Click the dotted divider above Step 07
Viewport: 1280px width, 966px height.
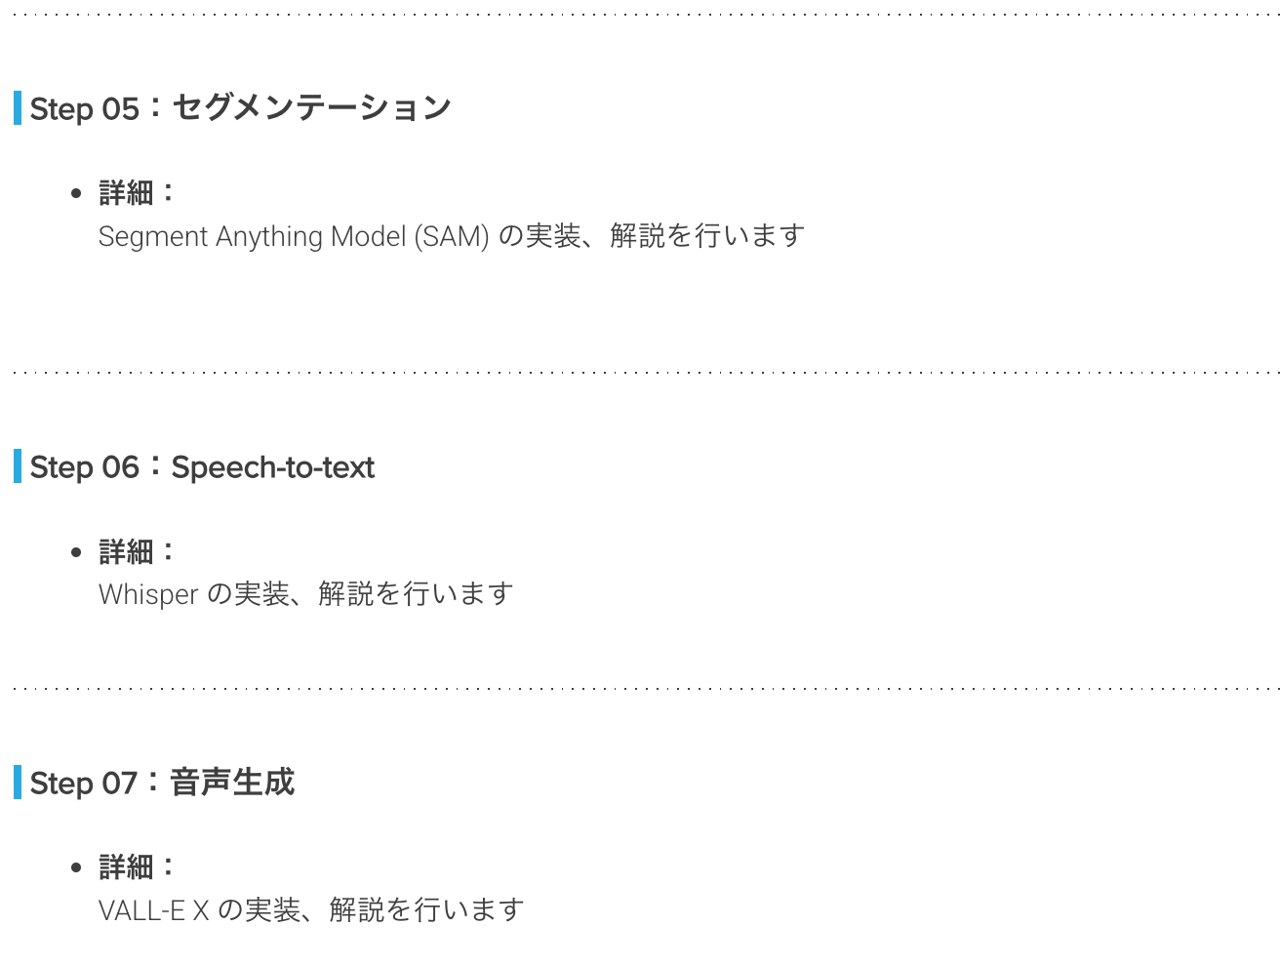640,688
